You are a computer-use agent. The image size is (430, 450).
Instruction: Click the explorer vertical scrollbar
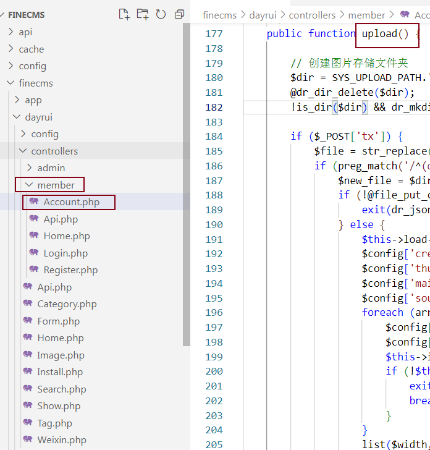(x=187, y=185)
